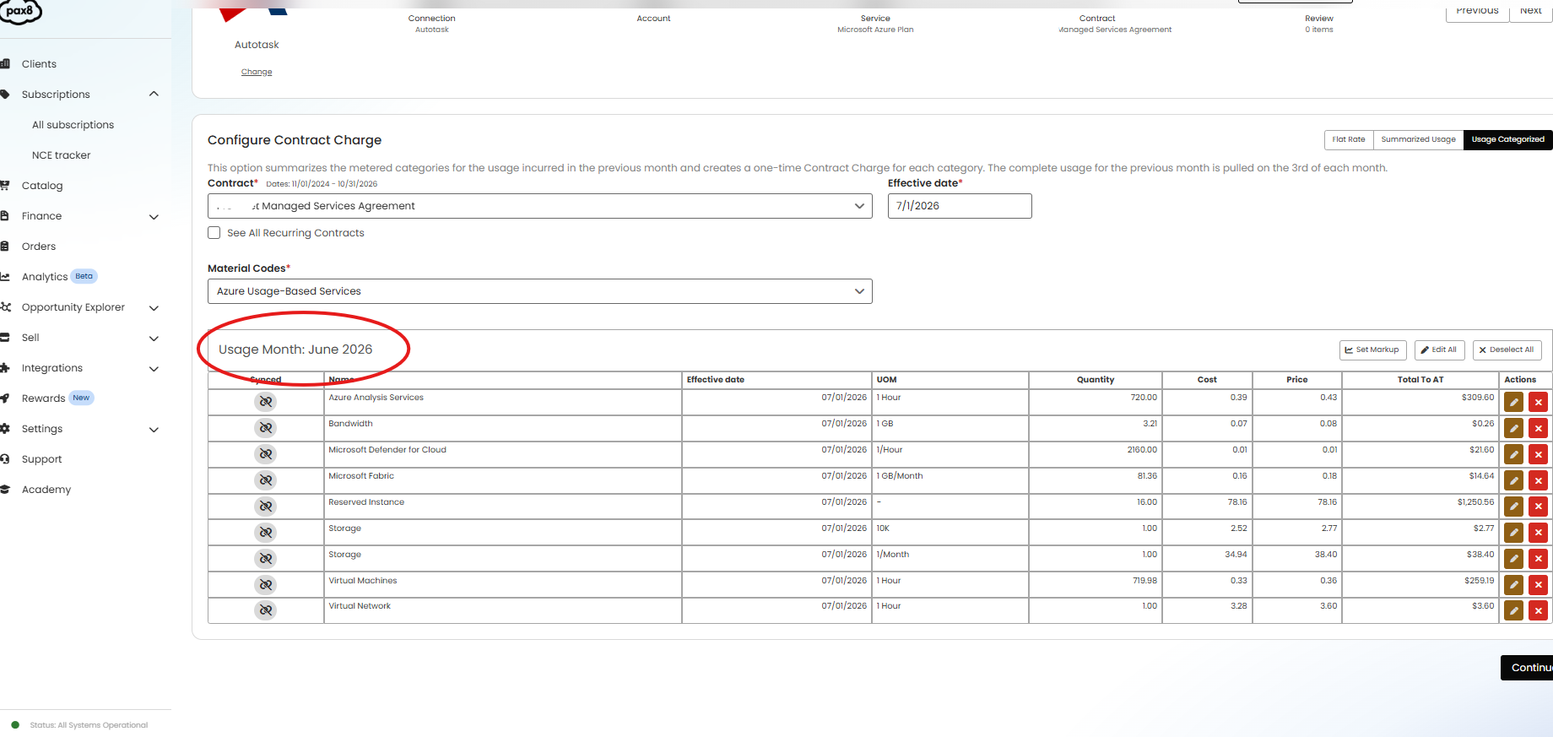Click unsynced icon for Virtual Machines

(x=266, y=584)
